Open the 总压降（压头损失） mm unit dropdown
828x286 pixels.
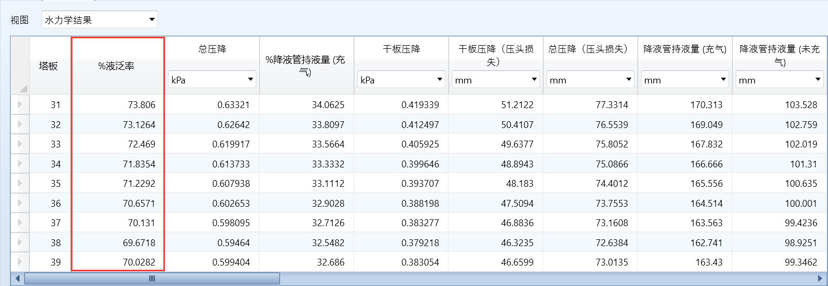(591, 80)
